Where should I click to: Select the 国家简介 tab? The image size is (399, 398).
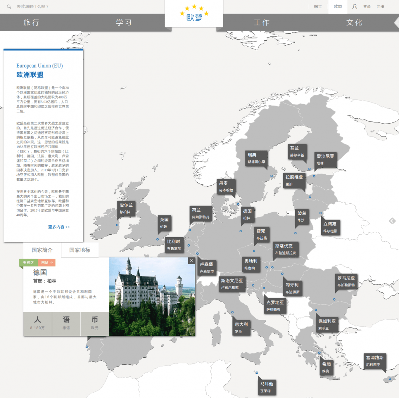[x=42, y=250]
